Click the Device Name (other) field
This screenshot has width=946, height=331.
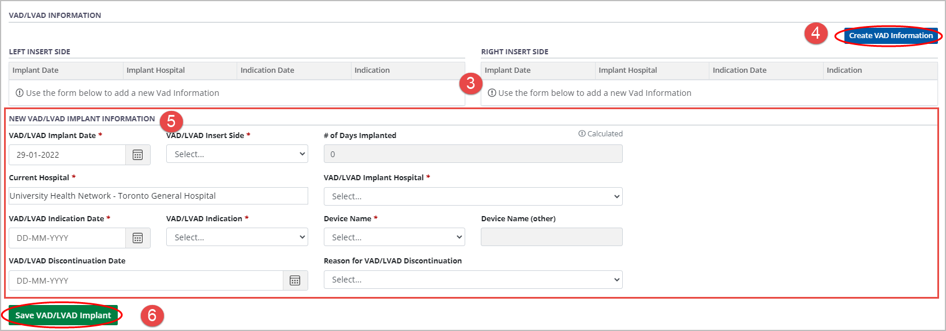point(551,237)
